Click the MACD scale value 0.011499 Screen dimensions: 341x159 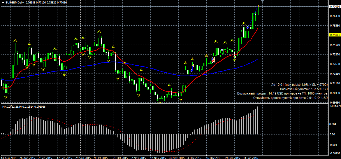pos(335,106)
